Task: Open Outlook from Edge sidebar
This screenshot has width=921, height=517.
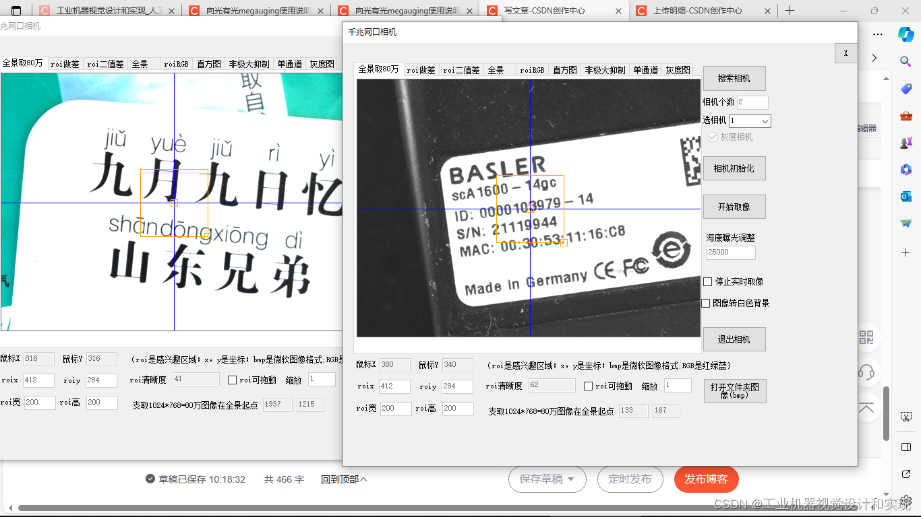Action: (905, 197)
